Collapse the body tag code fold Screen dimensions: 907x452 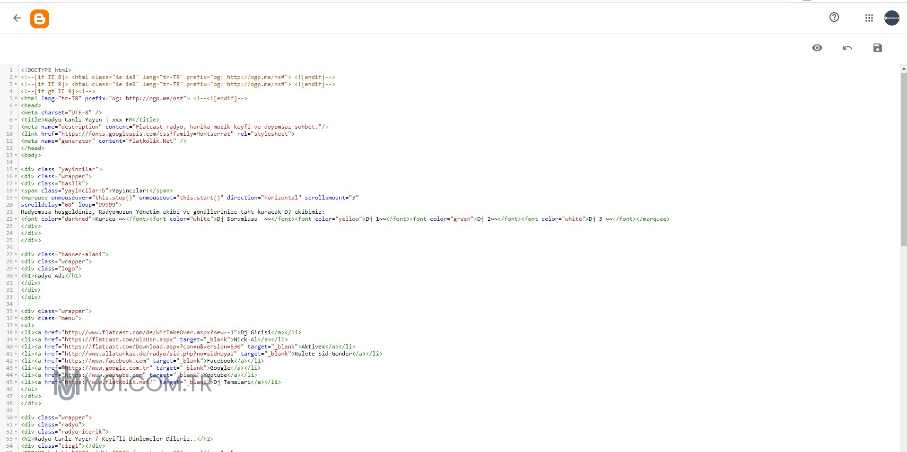(16, 155)
